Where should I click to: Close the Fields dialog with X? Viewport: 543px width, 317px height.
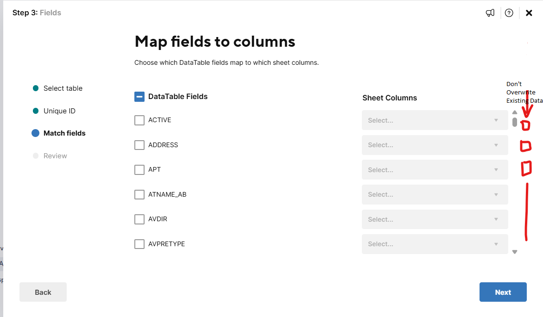pyautogui.click(x=529, y=13)
